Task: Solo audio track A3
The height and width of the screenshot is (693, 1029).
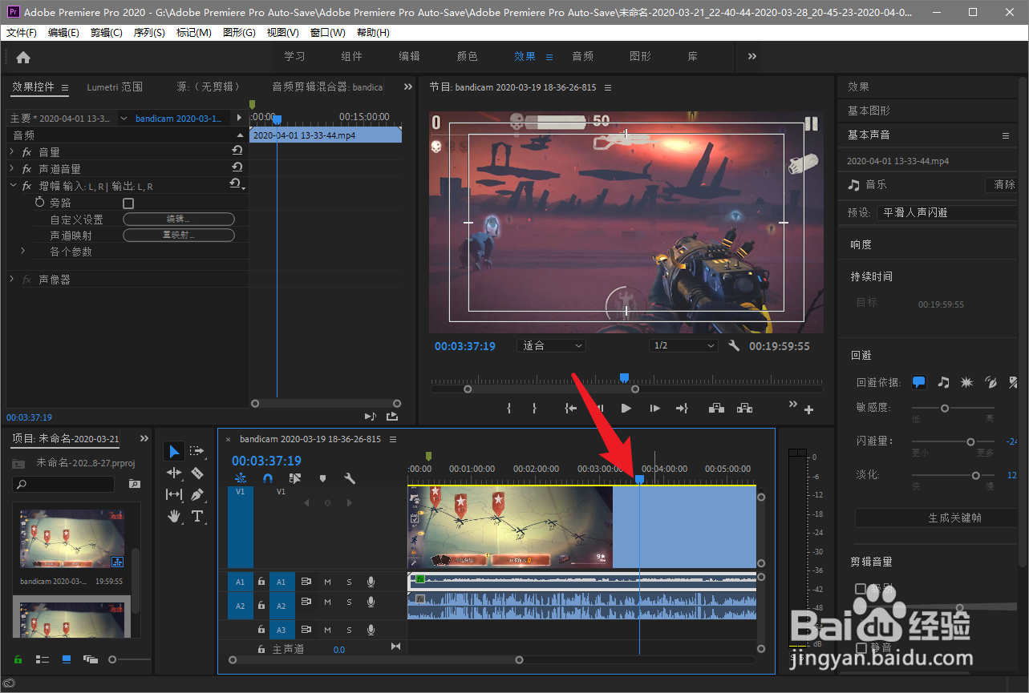Action: [x=349, y=630]
